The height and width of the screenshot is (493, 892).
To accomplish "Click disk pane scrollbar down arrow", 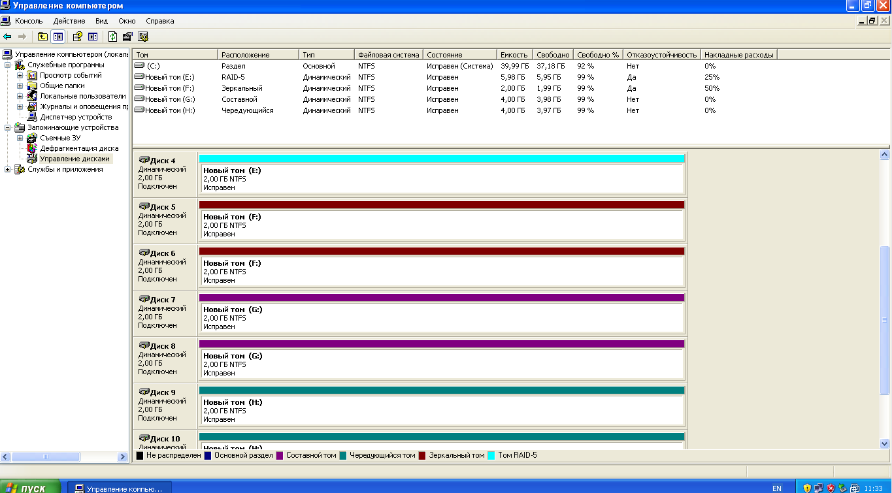I will 885,443.
